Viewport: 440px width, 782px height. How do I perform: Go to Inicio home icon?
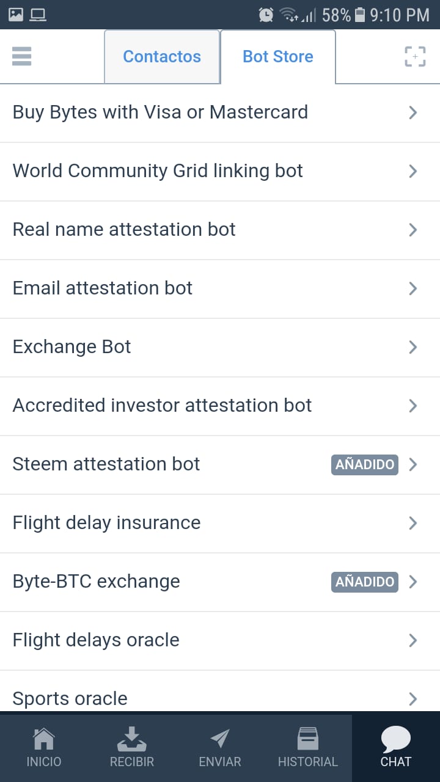pos(44,740)
